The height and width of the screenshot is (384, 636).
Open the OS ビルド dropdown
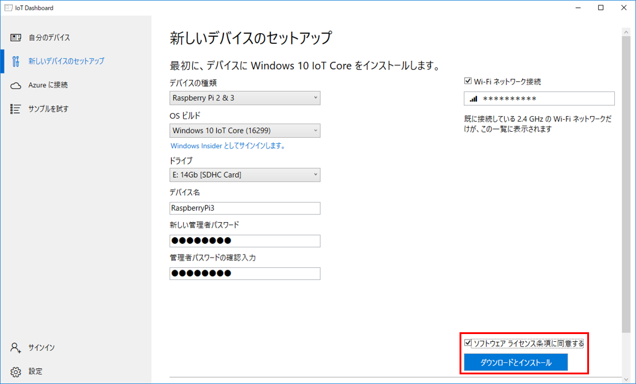point(245,131)
